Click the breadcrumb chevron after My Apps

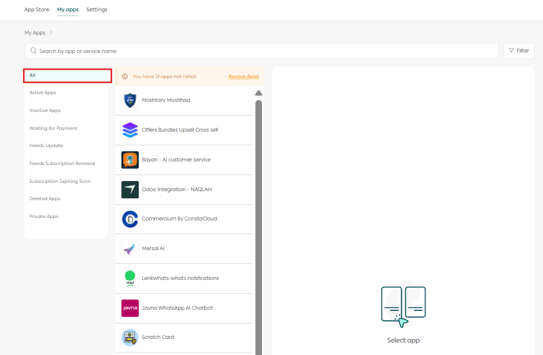pos(51,33)
